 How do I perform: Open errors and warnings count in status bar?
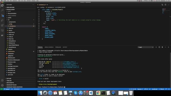pyautogui.click(x=17, y=89)
